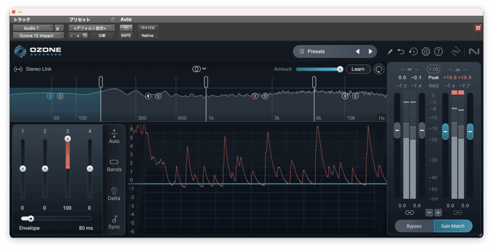Screen dimensions: 493x249
Task: Enable tempo Sync with the note icon
Action: coord(114,220)
